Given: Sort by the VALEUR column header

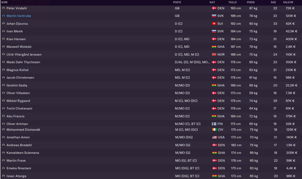Looking at the screenshot, I should (x=288, y=2).
